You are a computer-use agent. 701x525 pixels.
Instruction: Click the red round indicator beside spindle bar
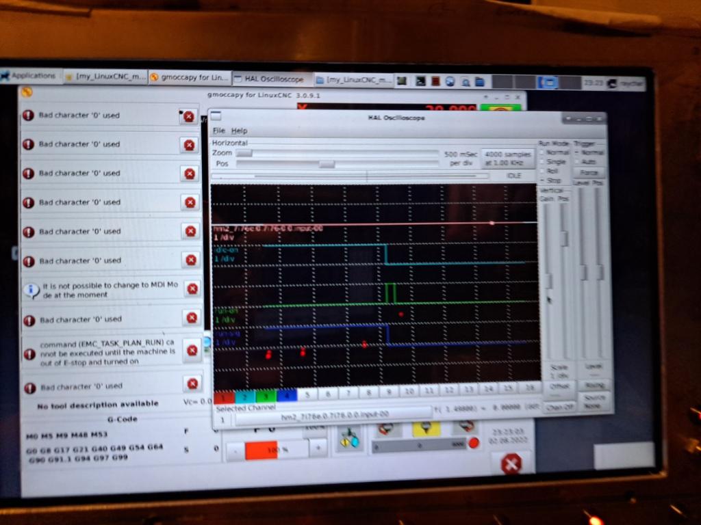pyautogui.click(x=474, y=442)
